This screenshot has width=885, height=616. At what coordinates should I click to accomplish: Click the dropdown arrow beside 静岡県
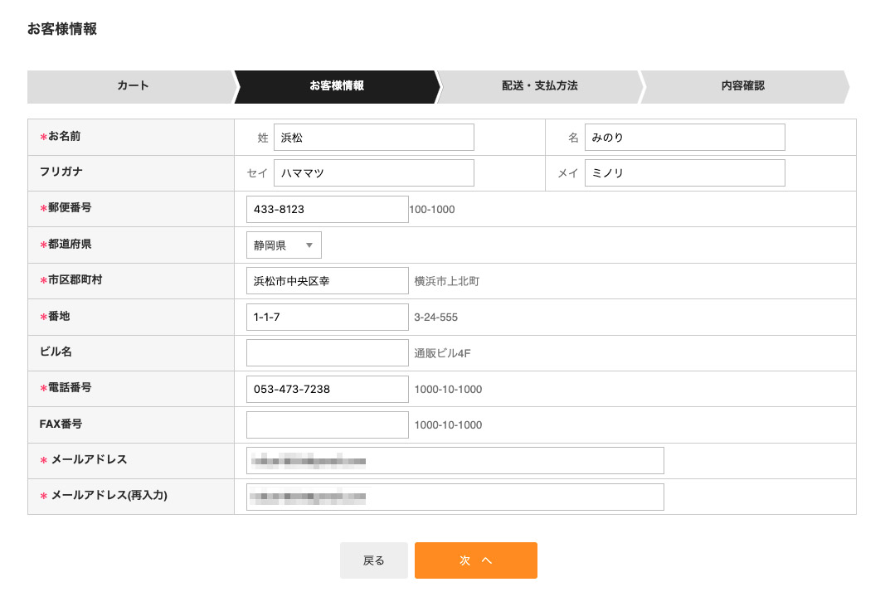point(309,245)
